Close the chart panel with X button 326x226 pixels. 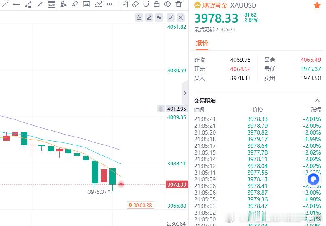click(181, 18)
